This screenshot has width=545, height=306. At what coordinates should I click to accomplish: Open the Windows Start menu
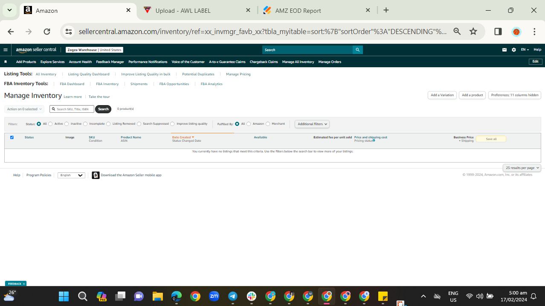64,296
